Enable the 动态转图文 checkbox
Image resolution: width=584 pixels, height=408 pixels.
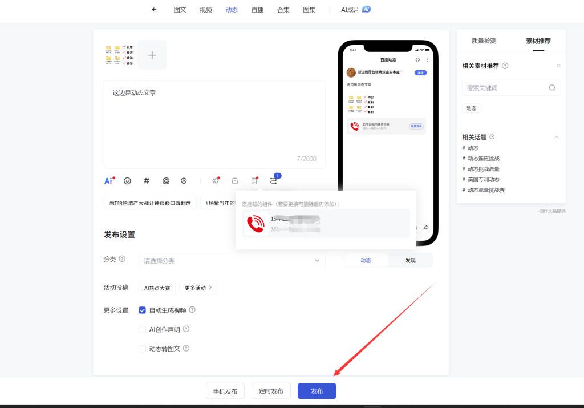pos(143,349)
